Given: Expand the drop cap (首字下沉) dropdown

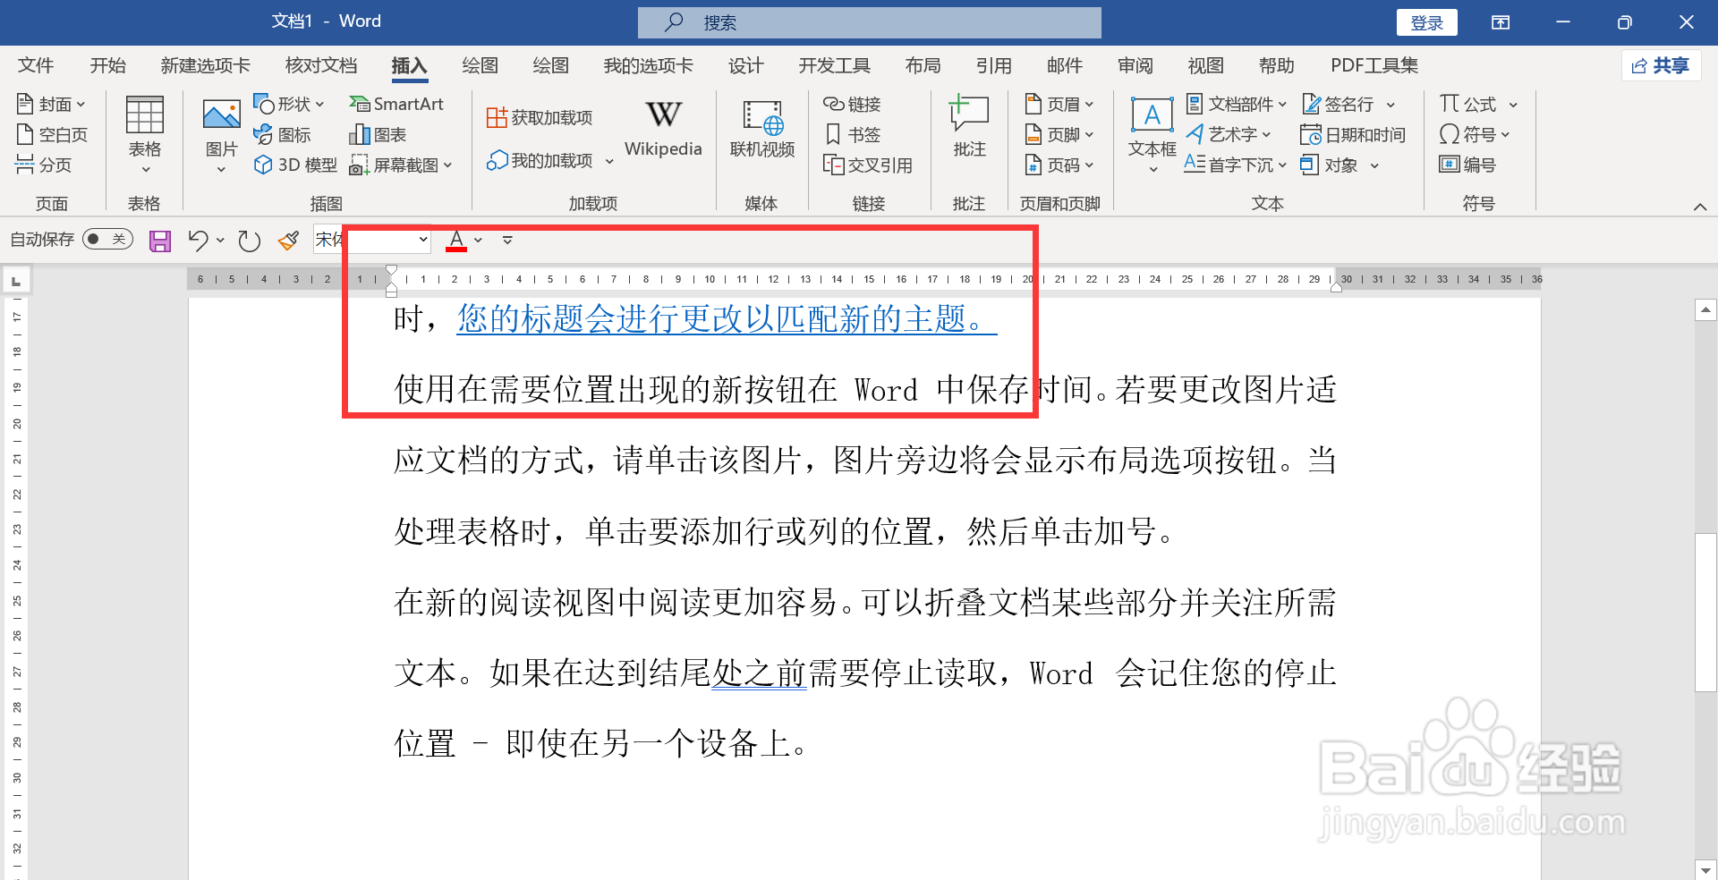Looking at the screenshot, I should pos(1282,165).
